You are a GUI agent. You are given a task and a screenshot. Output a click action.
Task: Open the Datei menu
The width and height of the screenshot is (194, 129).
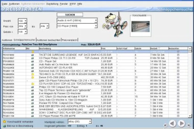tap(5, 4)
